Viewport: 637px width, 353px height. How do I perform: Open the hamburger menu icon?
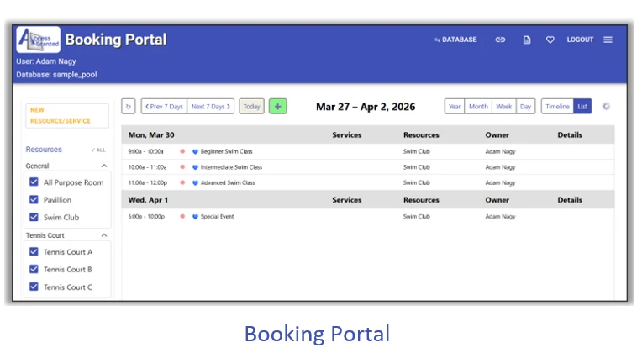[608, 40]
